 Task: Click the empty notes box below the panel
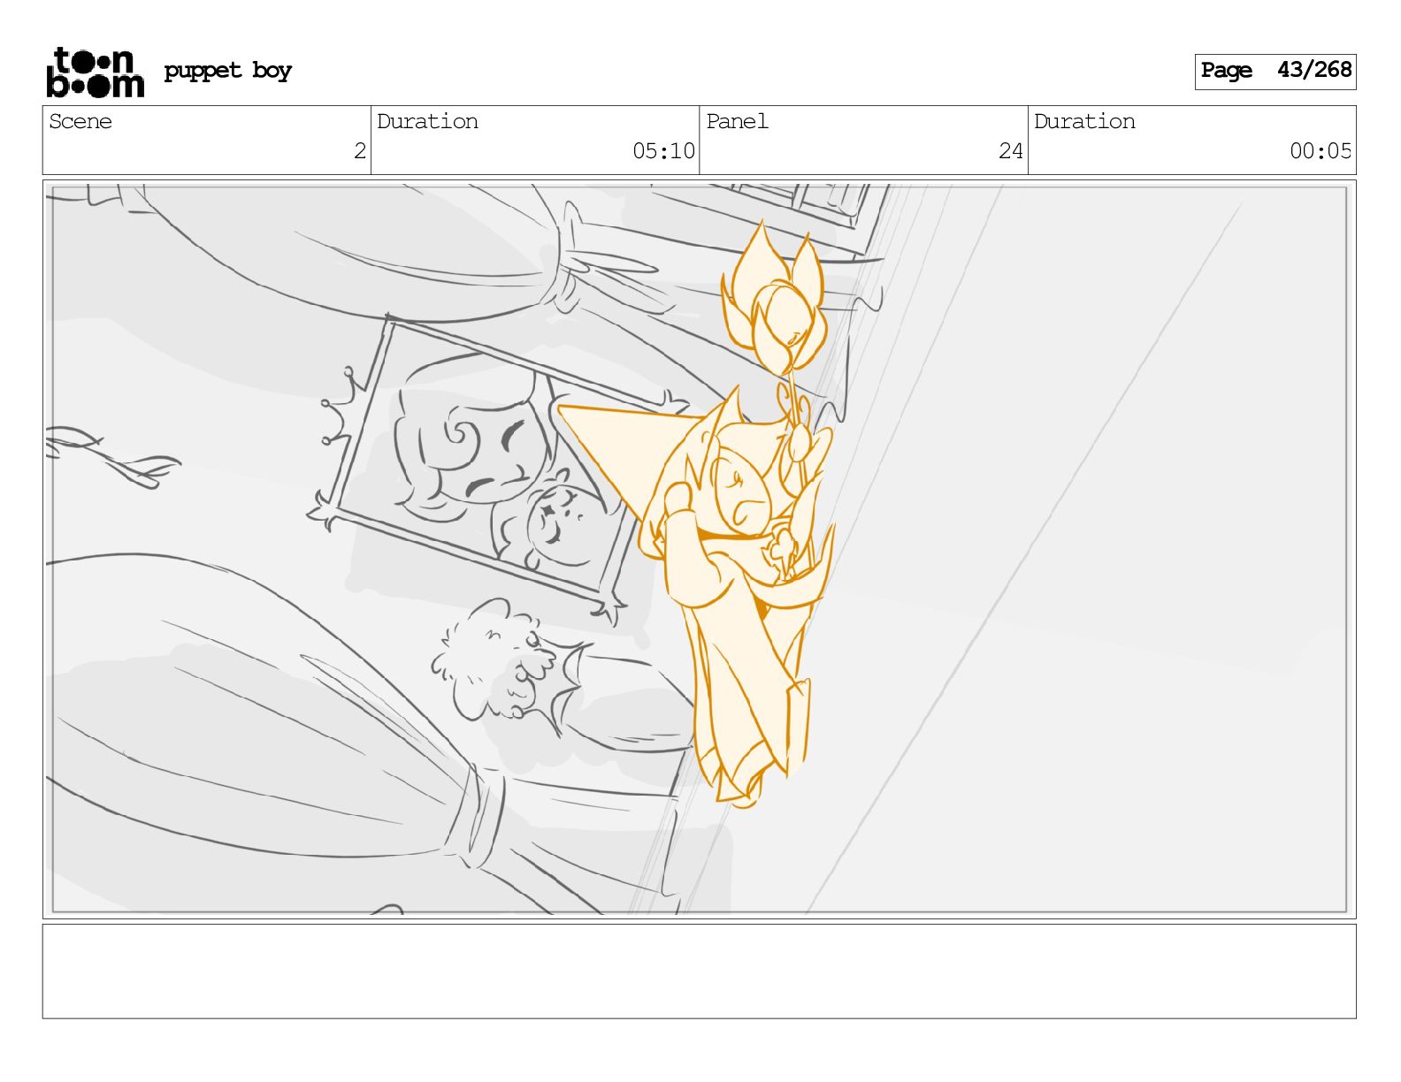pos(699,972)
